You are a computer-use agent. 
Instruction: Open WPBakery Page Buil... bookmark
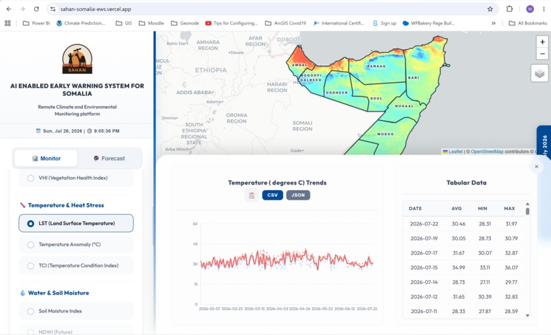pos(429,23)
